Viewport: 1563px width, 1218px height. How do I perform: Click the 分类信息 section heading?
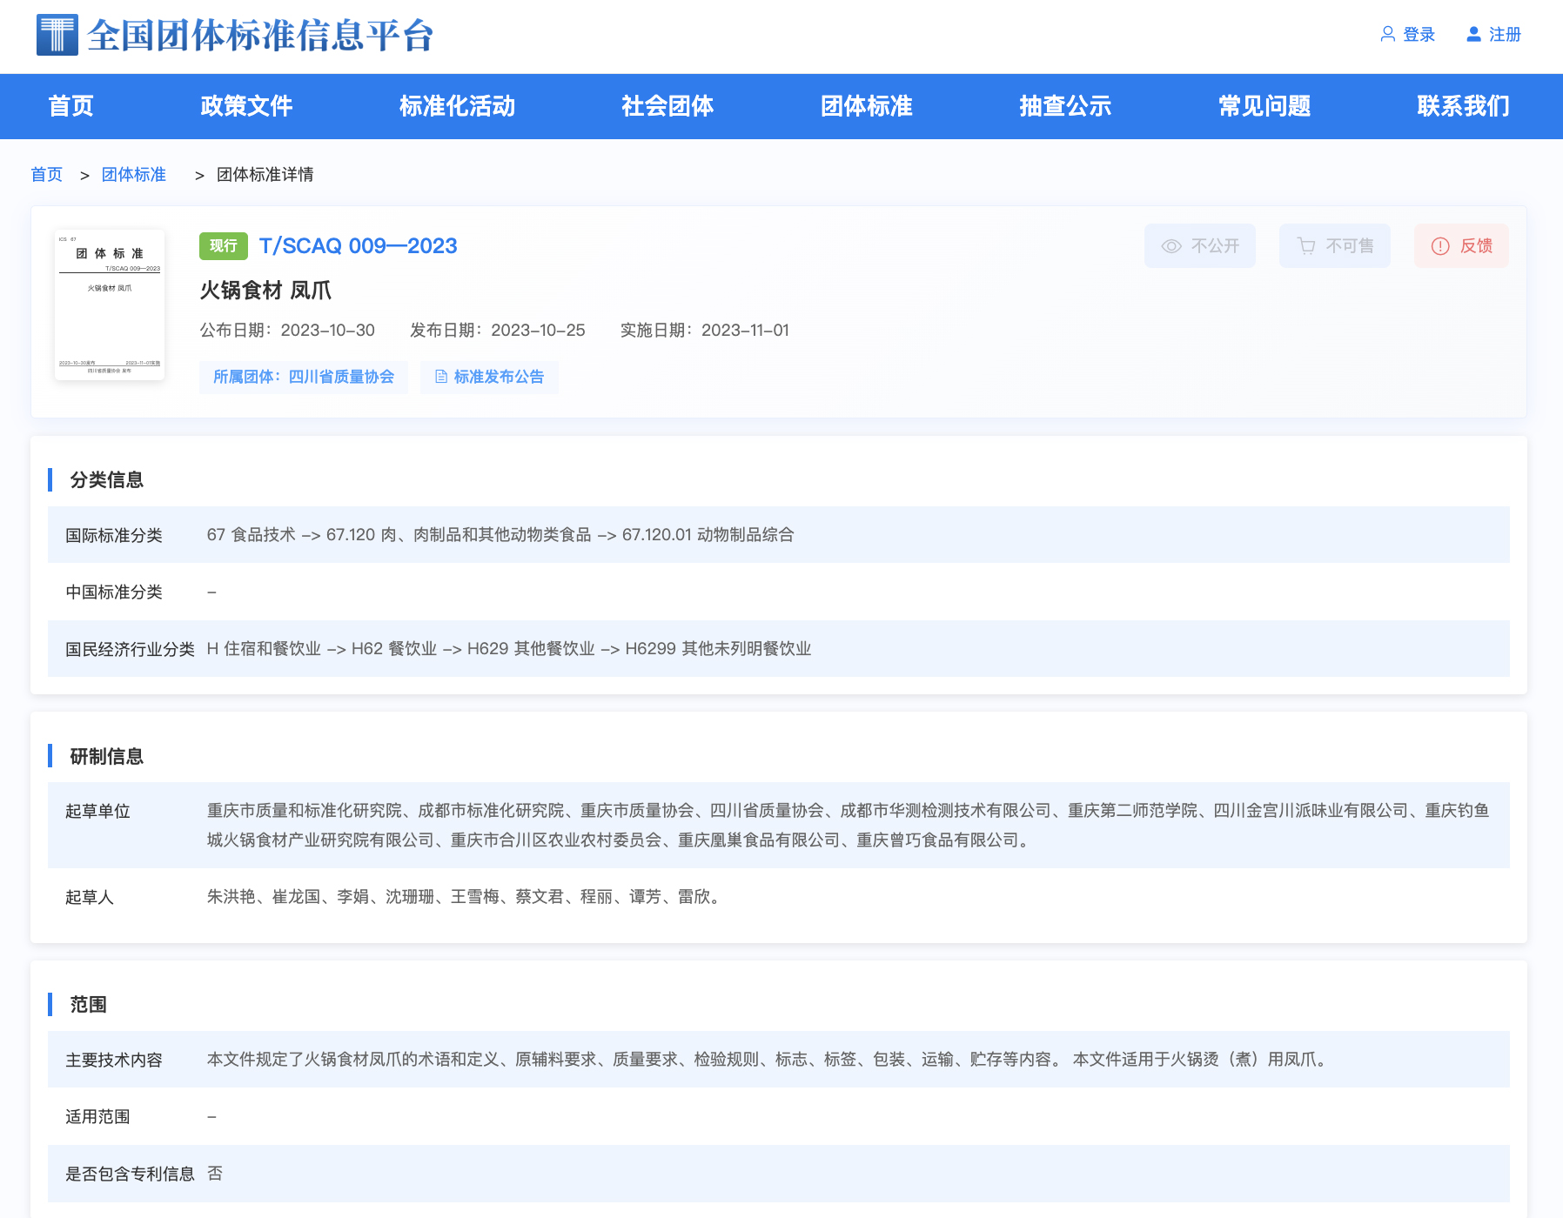click(106, 479)
